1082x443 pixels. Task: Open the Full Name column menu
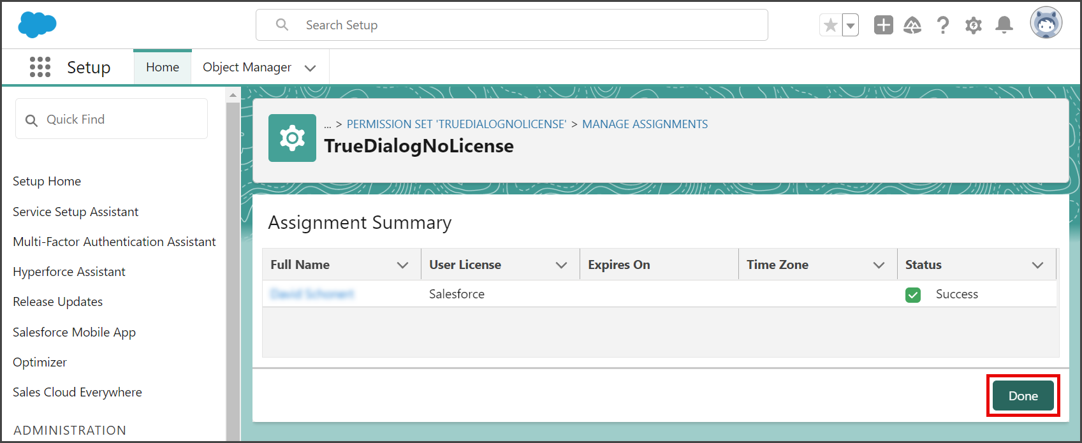pos(403,265)
